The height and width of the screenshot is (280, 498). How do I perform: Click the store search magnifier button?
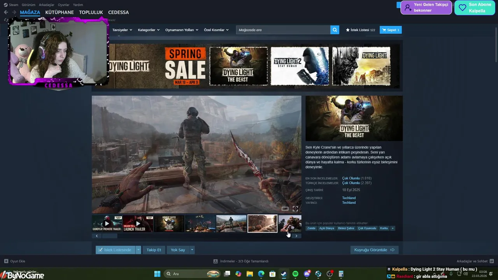click(x=335, y=30)
